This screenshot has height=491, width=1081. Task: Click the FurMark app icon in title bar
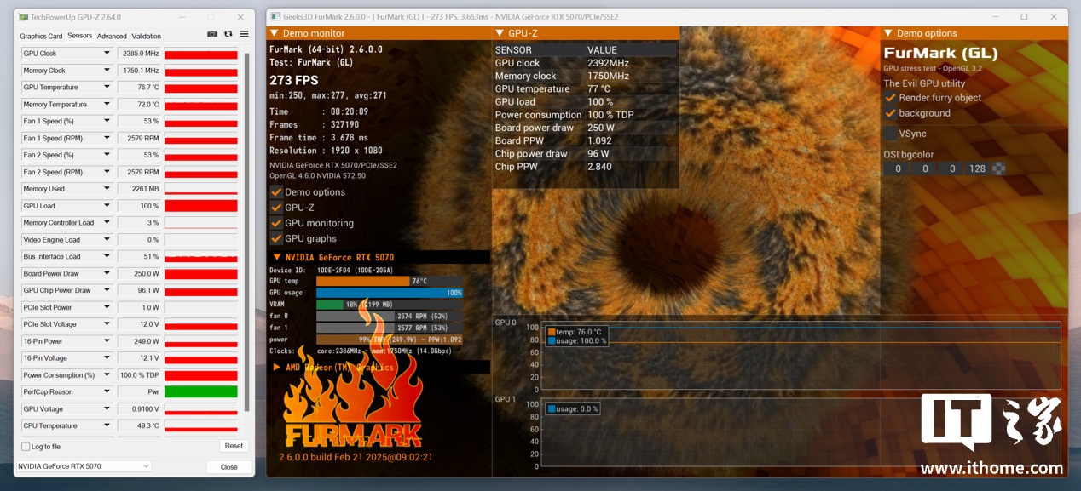(275, 17)
